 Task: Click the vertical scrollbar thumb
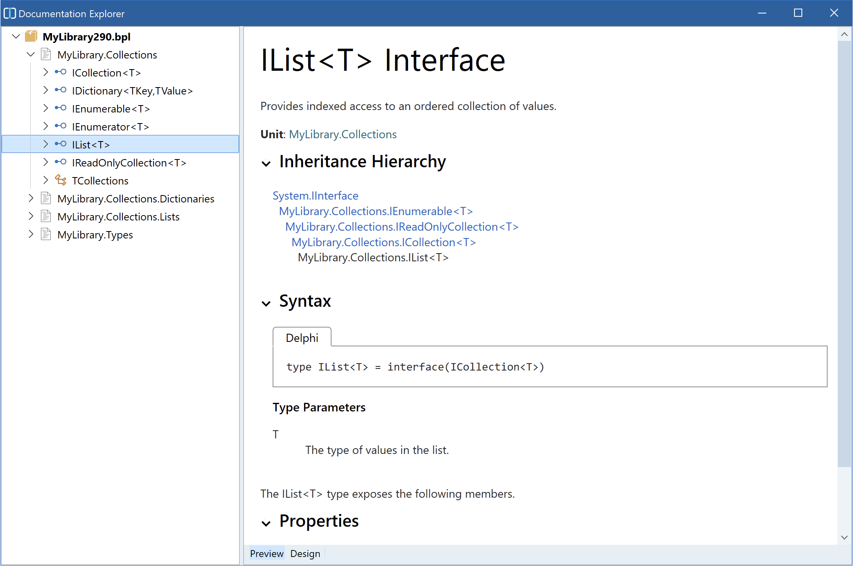click(844, 254)
